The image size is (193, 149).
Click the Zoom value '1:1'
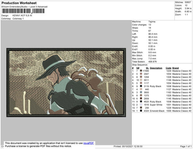(x=186, y=15)
